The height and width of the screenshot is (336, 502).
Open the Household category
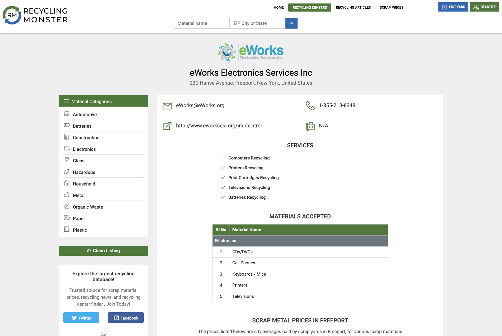click(x=84, y=184)
